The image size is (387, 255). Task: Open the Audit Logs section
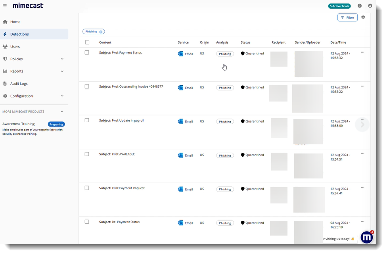pyautogui.click(x=19, y=83)
